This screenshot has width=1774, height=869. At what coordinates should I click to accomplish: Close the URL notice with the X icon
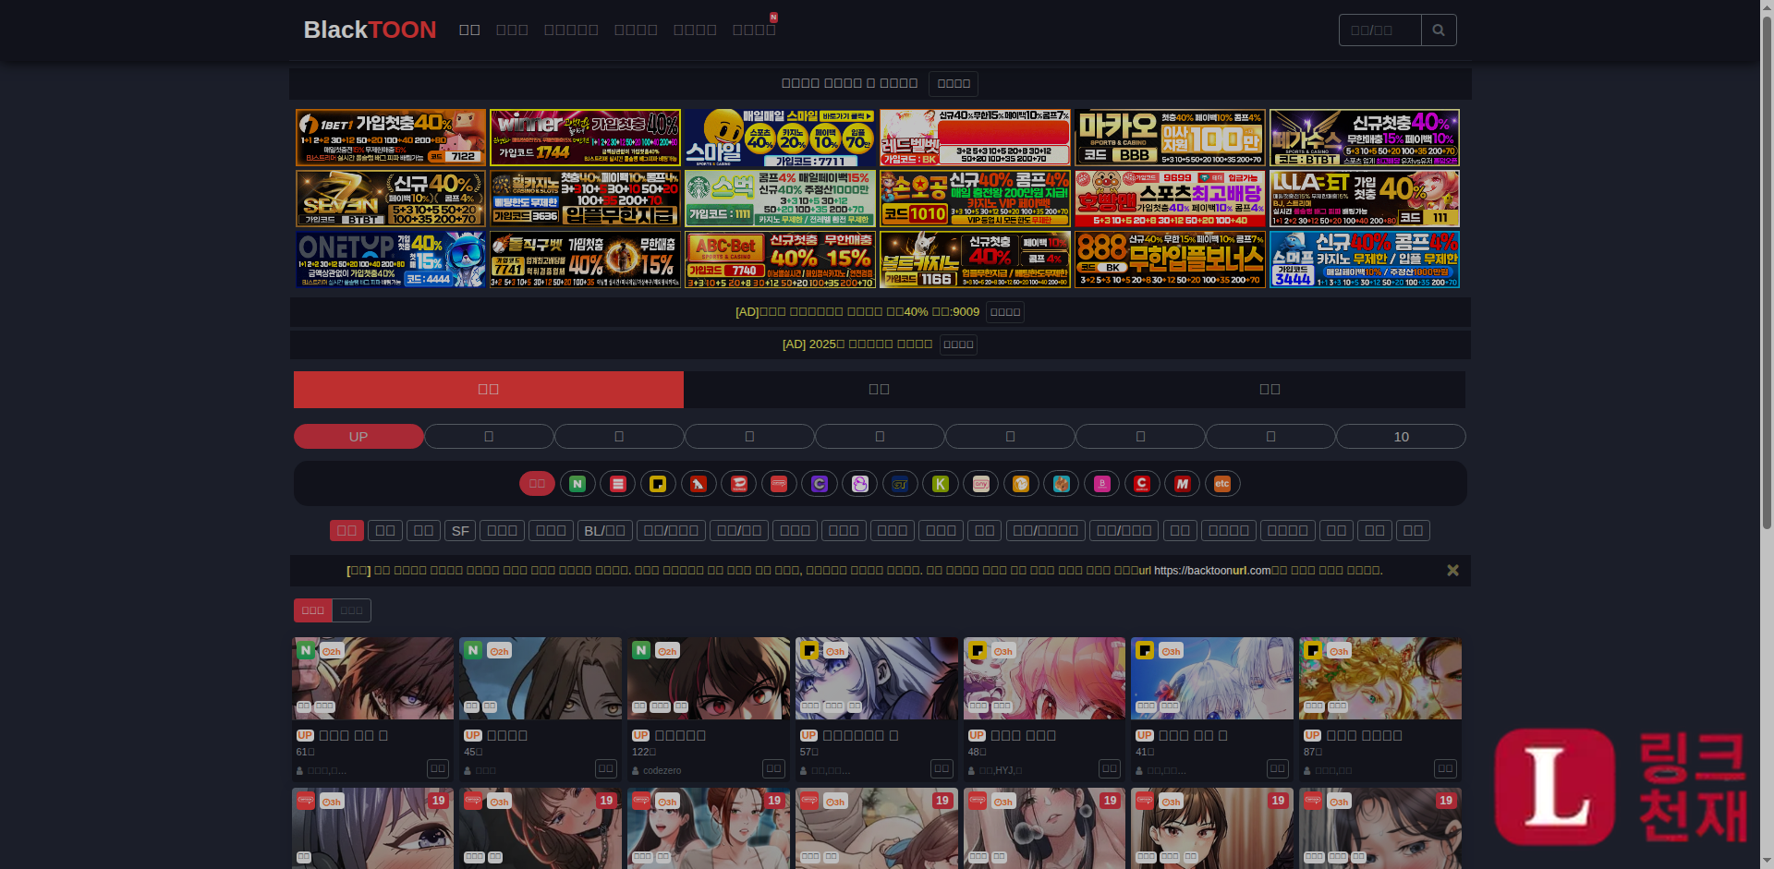click(x=1452, y=571)
